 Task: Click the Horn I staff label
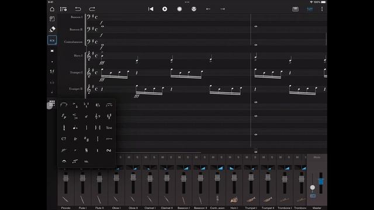(x=78, y=55)
